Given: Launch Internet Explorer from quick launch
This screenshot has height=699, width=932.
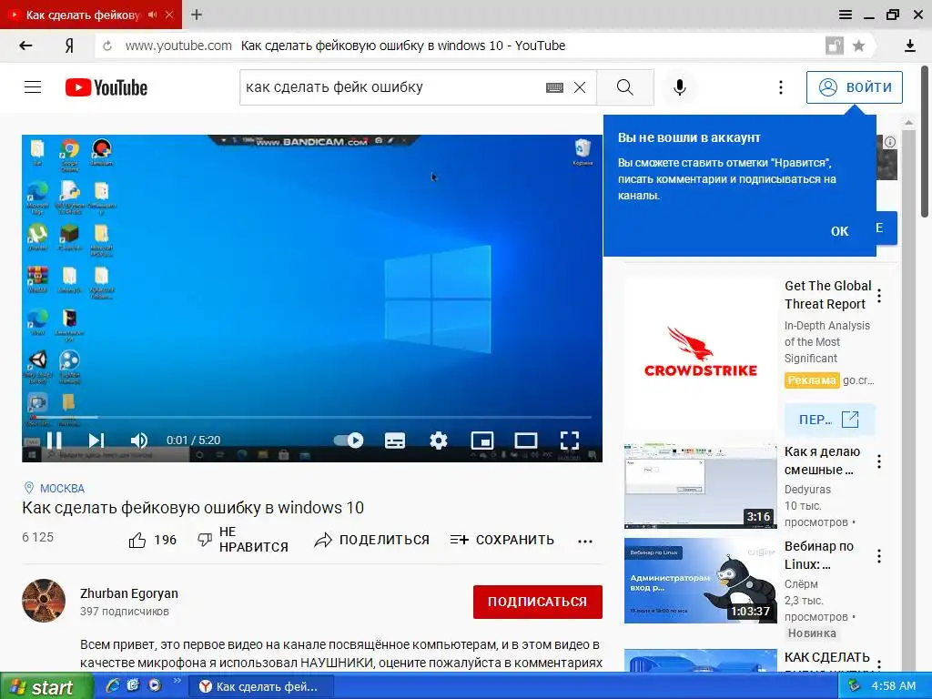Looking at the screenshot, I should click(112, 686).
